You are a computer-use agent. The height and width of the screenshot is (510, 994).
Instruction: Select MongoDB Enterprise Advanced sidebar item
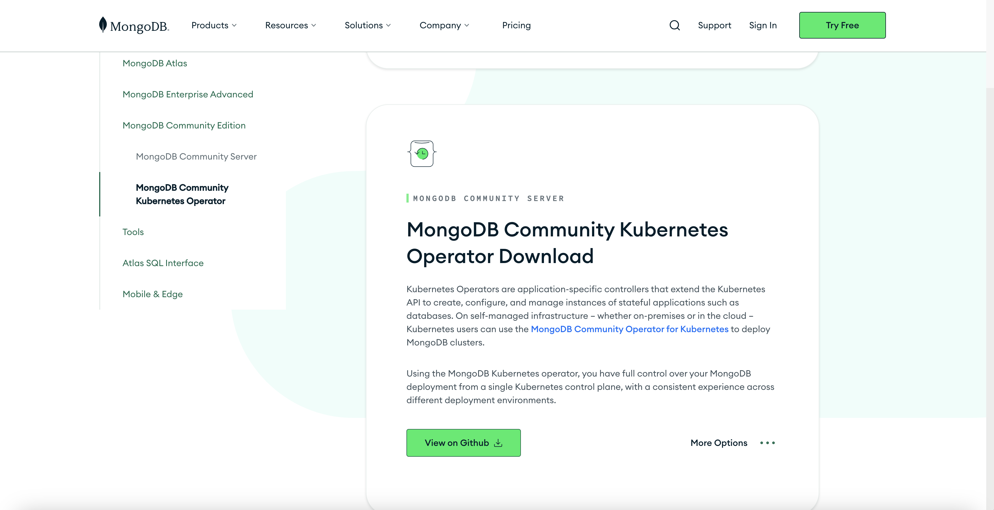(x=188, y=94)
